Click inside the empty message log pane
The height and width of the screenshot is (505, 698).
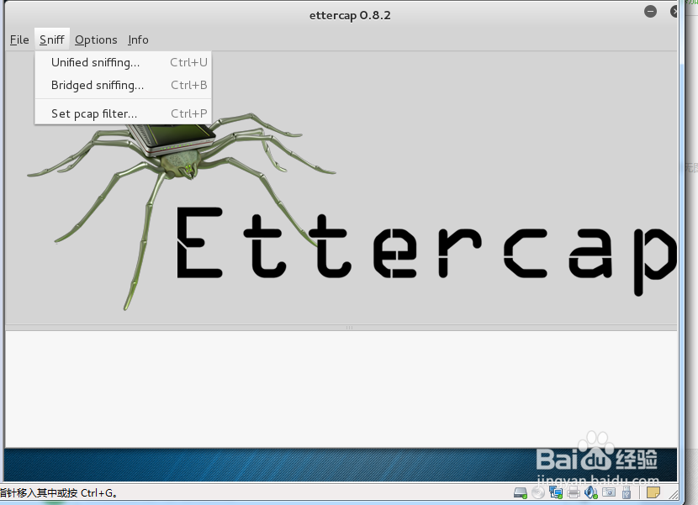(341, 389)
